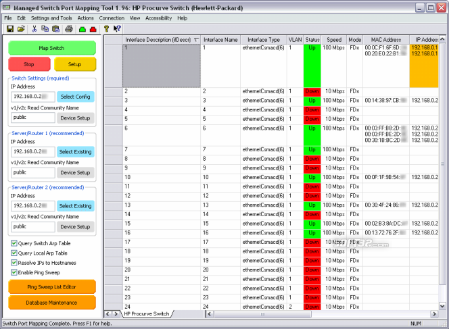Click next sheet tab arrow

pos(116,314)
